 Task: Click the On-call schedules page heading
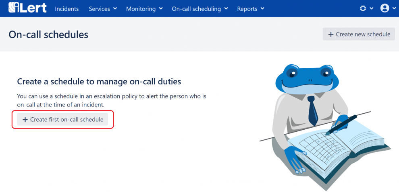coord(48,34)
